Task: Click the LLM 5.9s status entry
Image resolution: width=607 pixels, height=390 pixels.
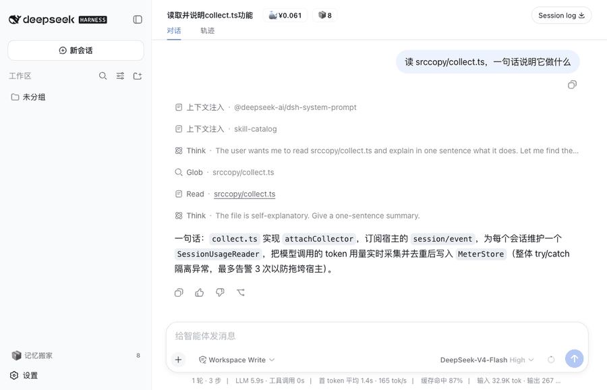Action: tap(270, 381)
